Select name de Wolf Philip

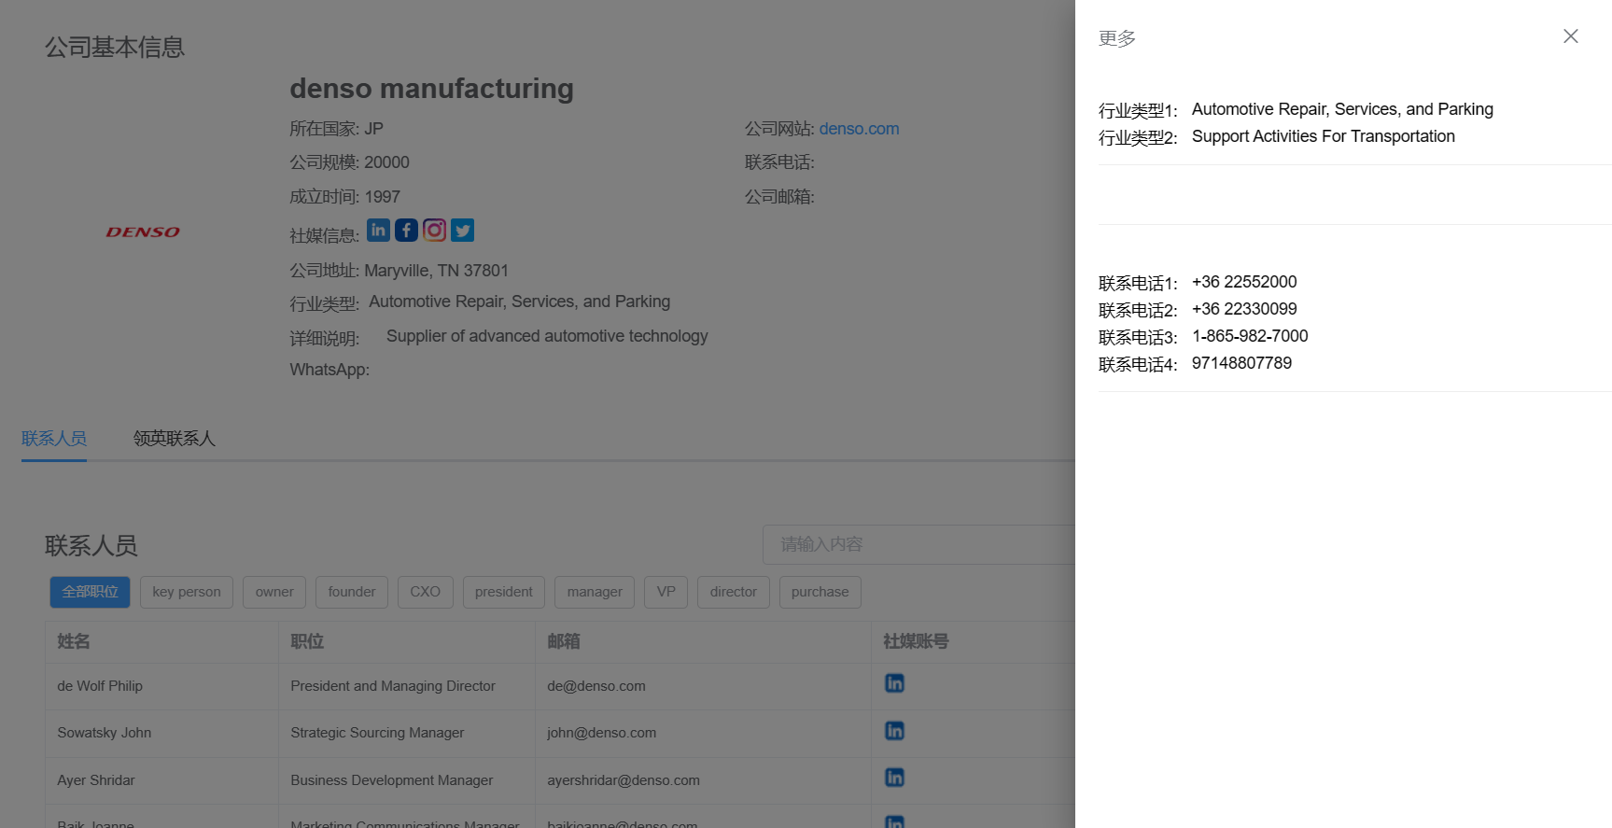(100, 686)
